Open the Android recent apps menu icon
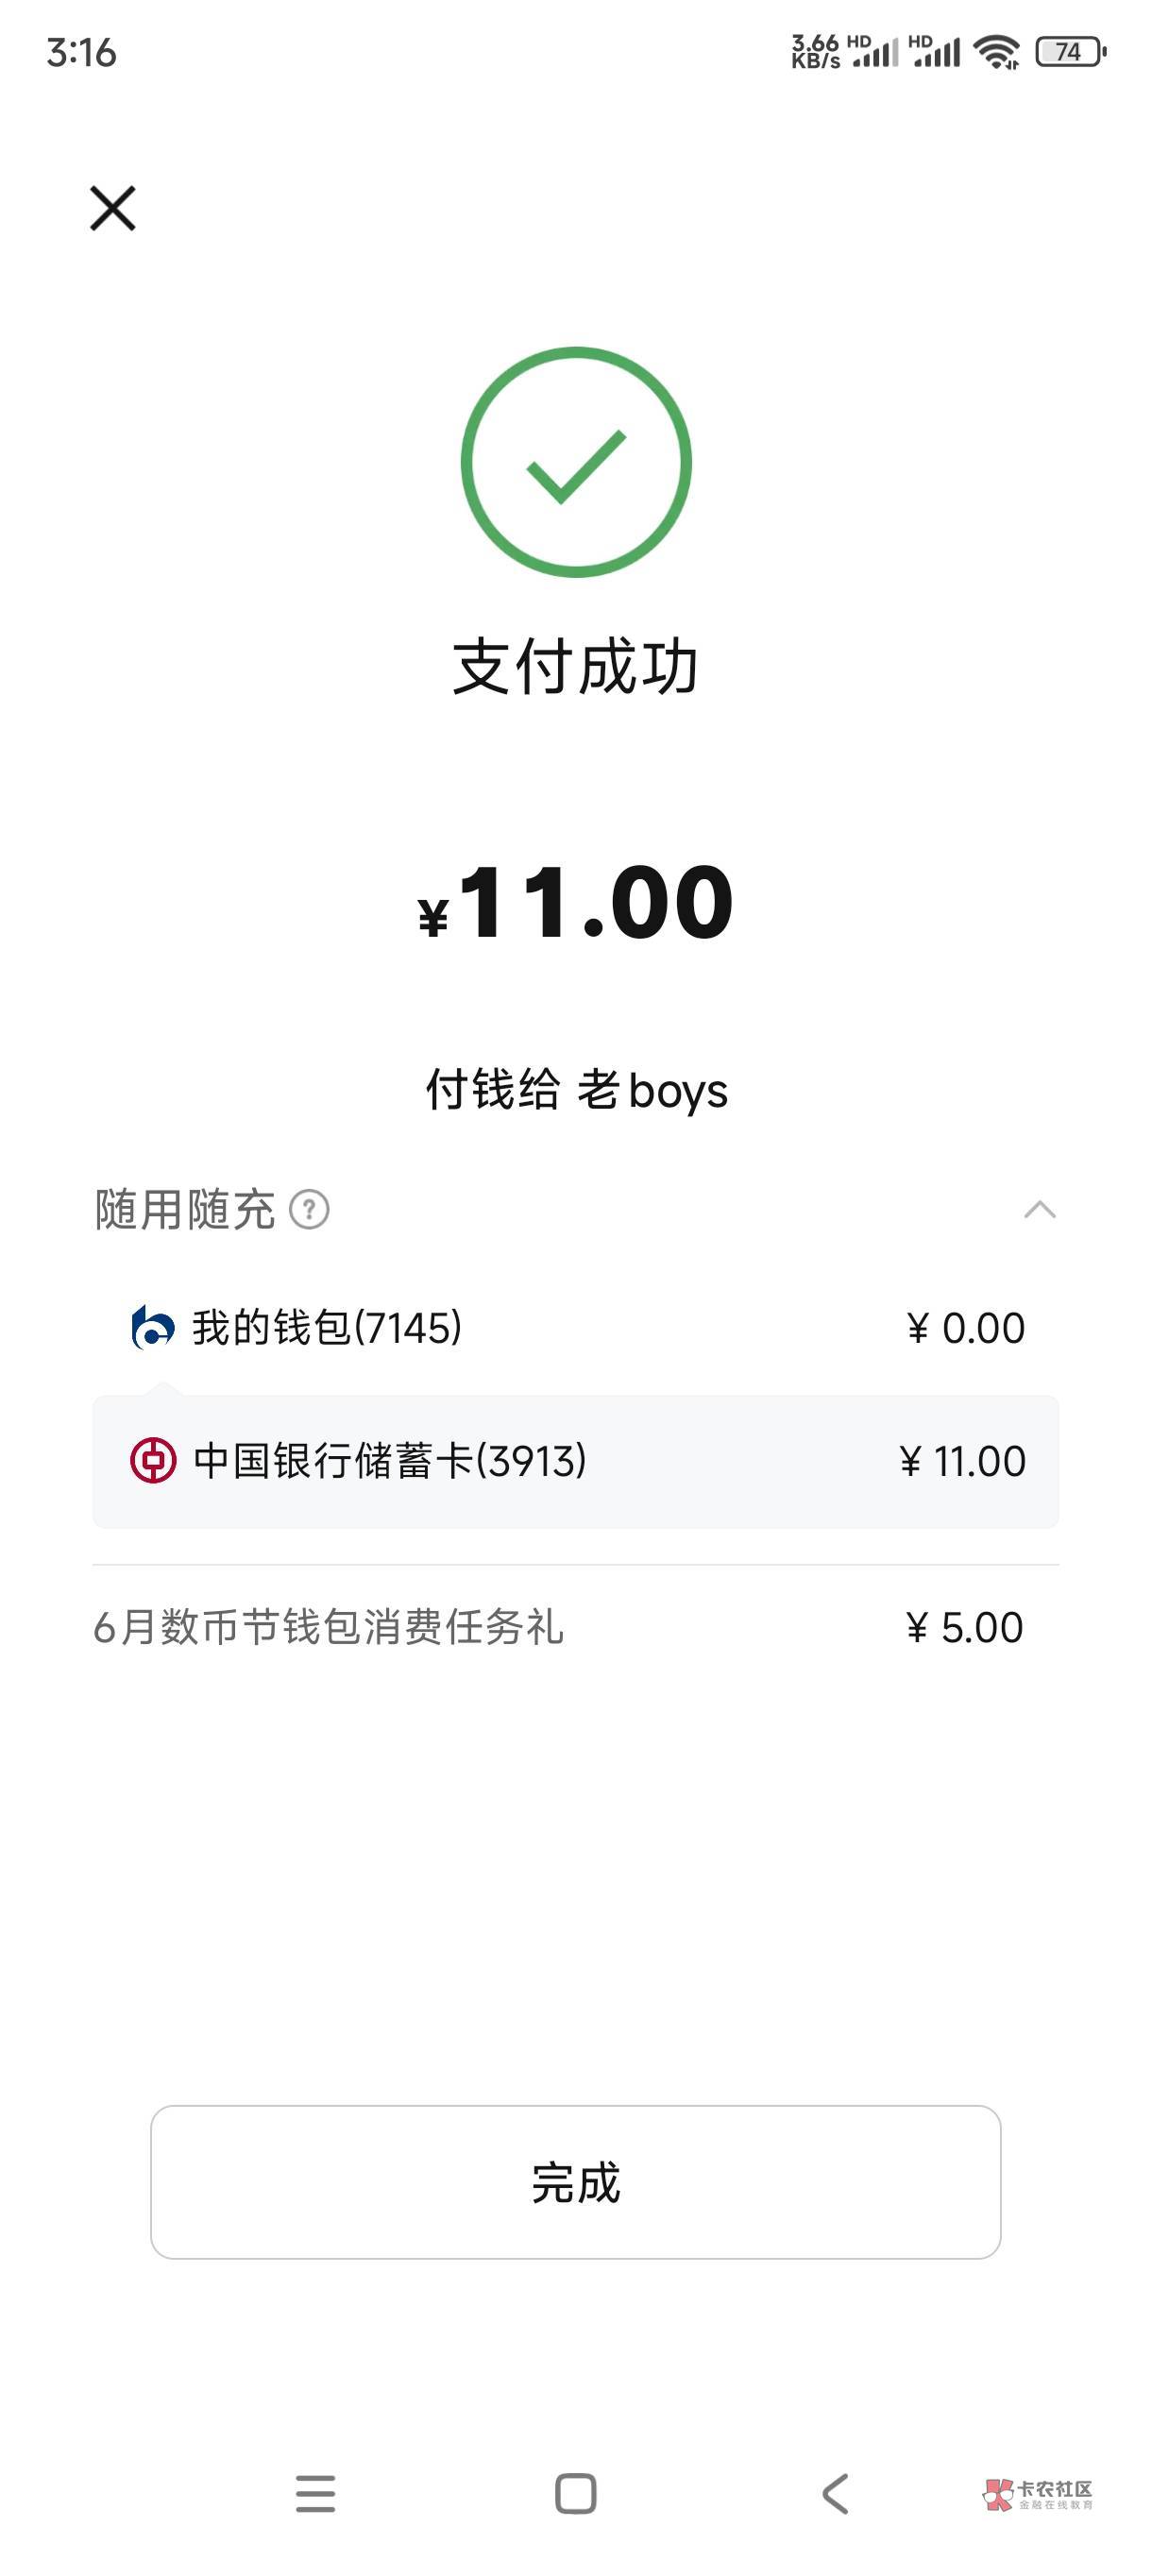 315,2493
